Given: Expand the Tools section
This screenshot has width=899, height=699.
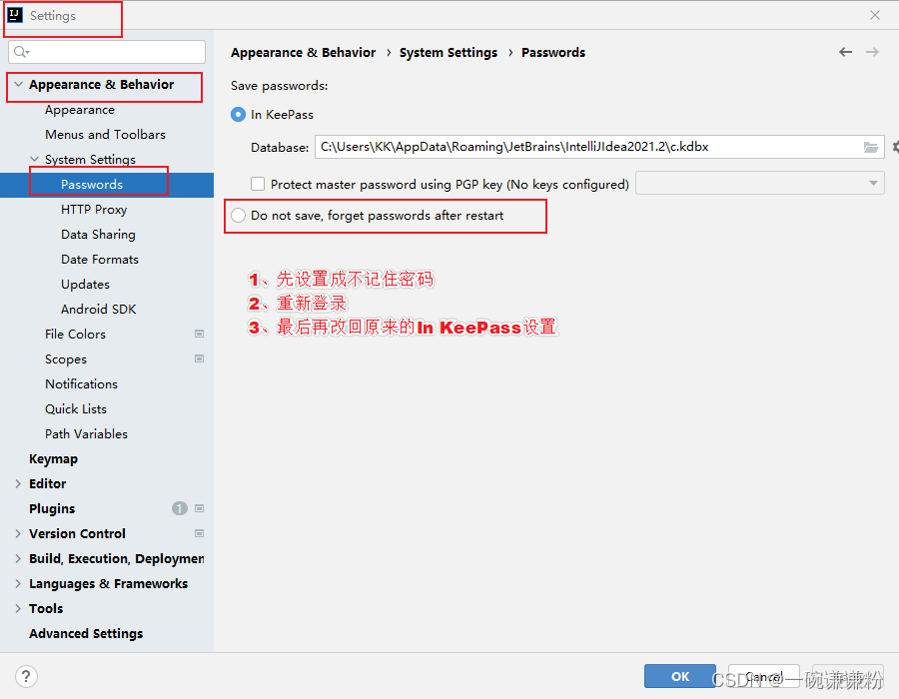Looking at the screenshot, I should (18, 608).
